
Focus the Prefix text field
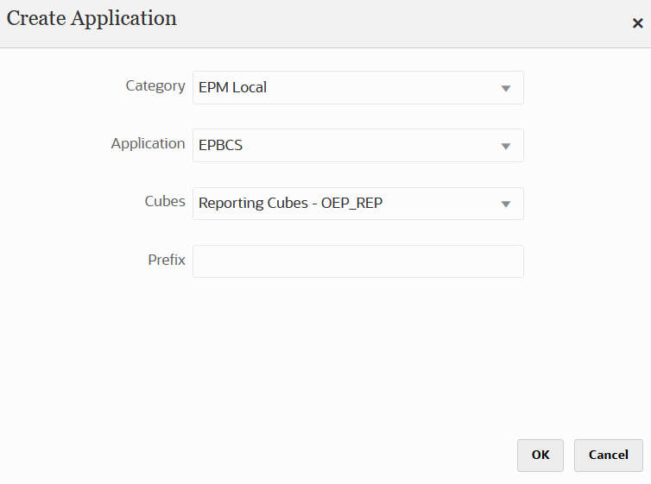tap(357, 261)
